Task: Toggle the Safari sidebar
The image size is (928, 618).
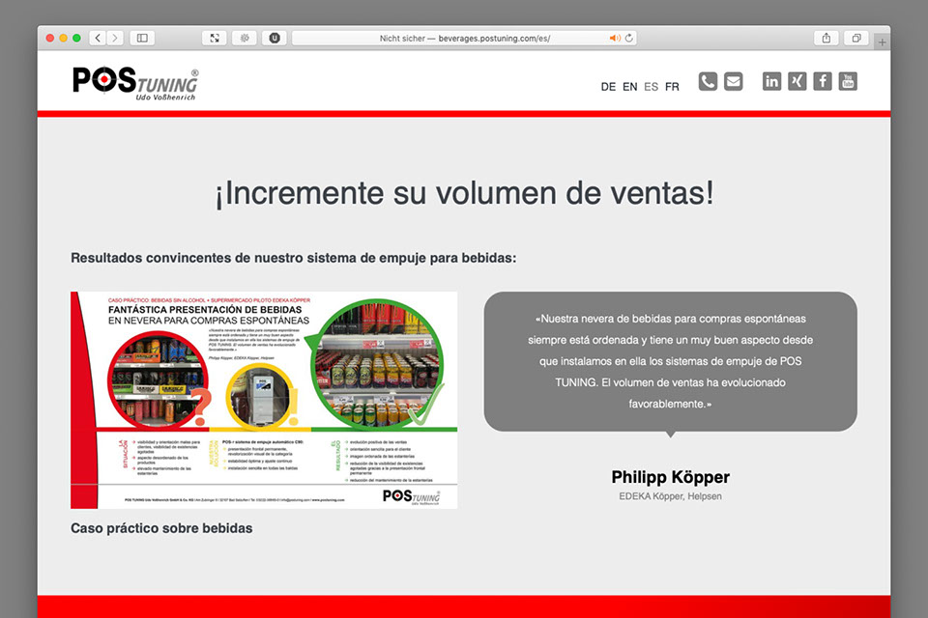Action: [x=142, y=38]
